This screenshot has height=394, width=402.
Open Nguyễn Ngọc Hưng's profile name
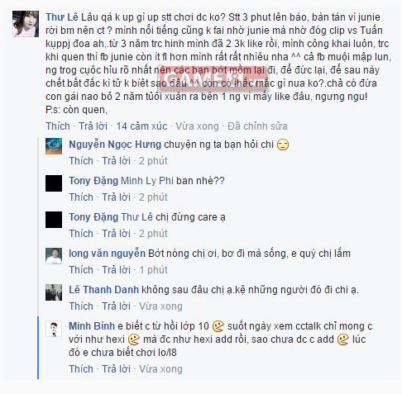[x=115, y=145]
